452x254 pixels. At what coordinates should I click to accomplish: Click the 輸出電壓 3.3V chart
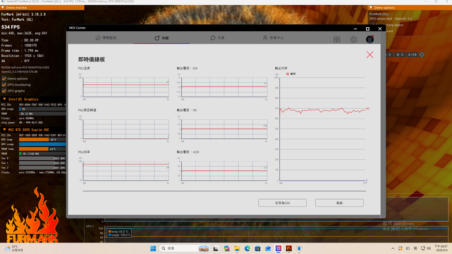[224, 171]
